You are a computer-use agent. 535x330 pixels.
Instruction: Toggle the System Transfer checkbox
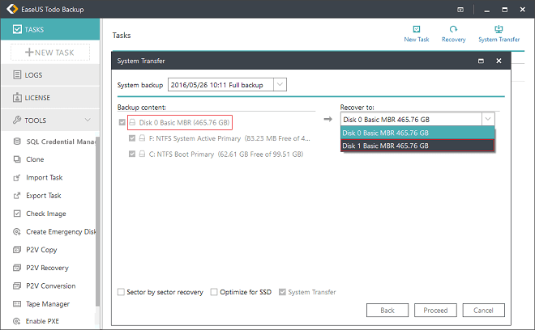[282, 292]
